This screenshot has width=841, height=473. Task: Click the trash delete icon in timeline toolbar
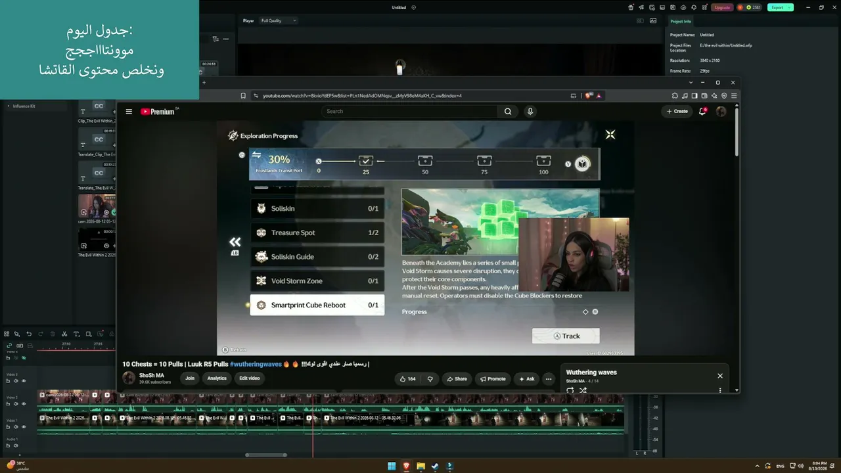pyautogui.click(x=53, y=334)
